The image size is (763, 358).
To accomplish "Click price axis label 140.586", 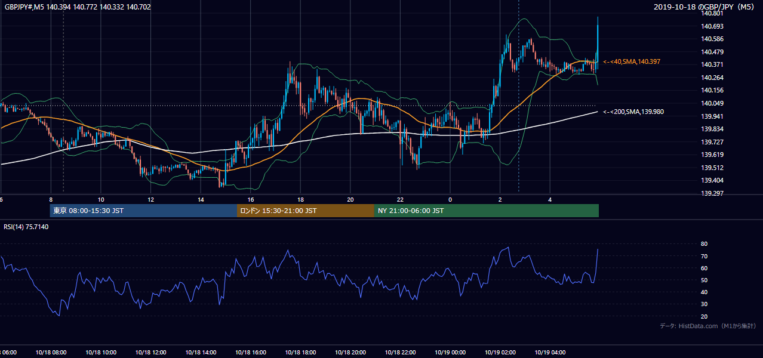I will pos(713,39).
